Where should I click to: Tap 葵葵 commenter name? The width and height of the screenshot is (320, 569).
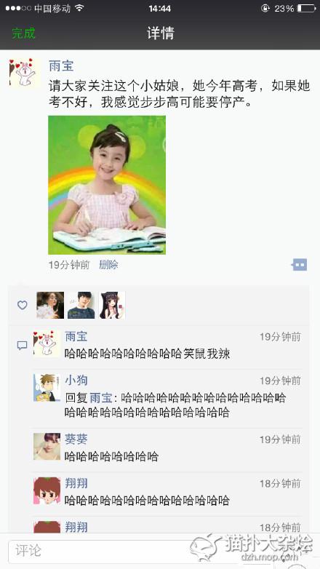(x=76, y=439)
